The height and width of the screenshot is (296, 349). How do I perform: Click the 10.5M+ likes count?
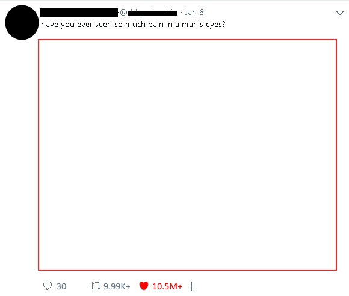167,286
